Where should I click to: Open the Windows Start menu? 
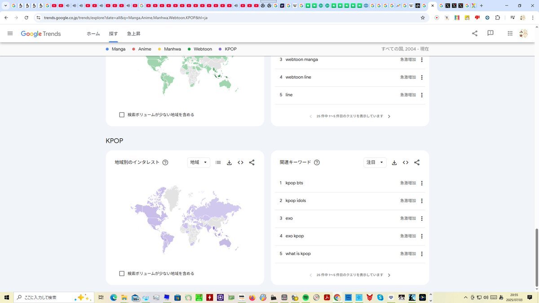point(7,297)
